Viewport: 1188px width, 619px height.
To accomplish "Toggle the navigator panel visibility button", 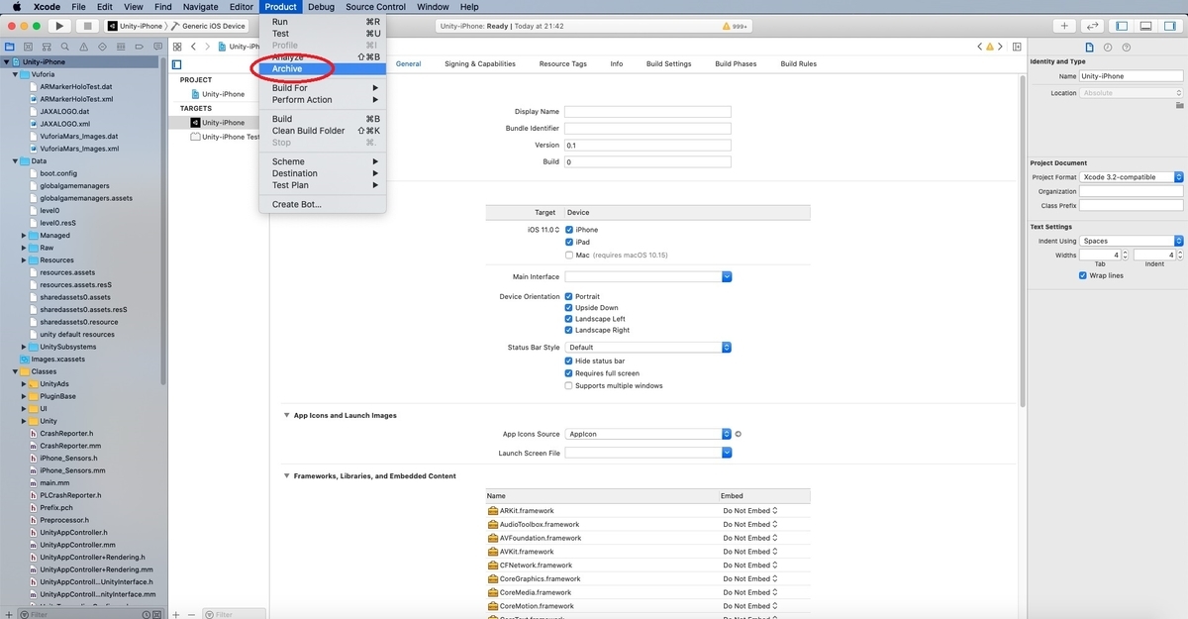I will (1122, 26).
